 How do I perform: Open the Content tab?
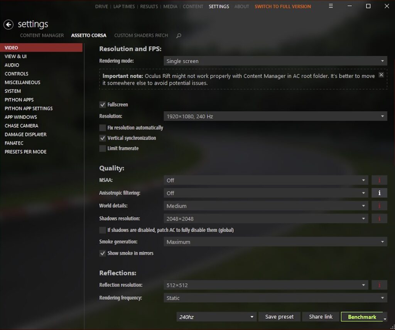(193, 7)
